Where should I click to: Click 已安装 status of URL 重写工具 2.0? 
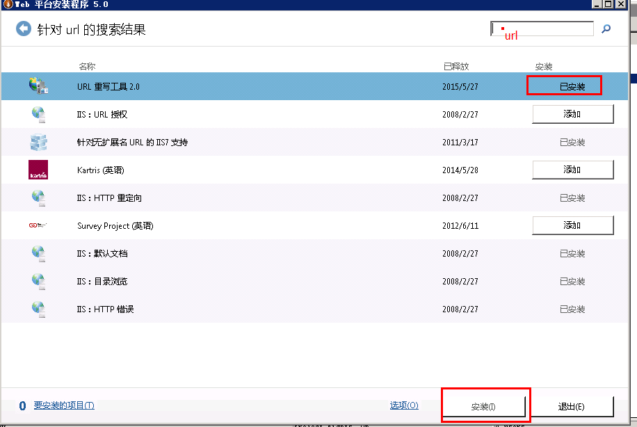572,86
